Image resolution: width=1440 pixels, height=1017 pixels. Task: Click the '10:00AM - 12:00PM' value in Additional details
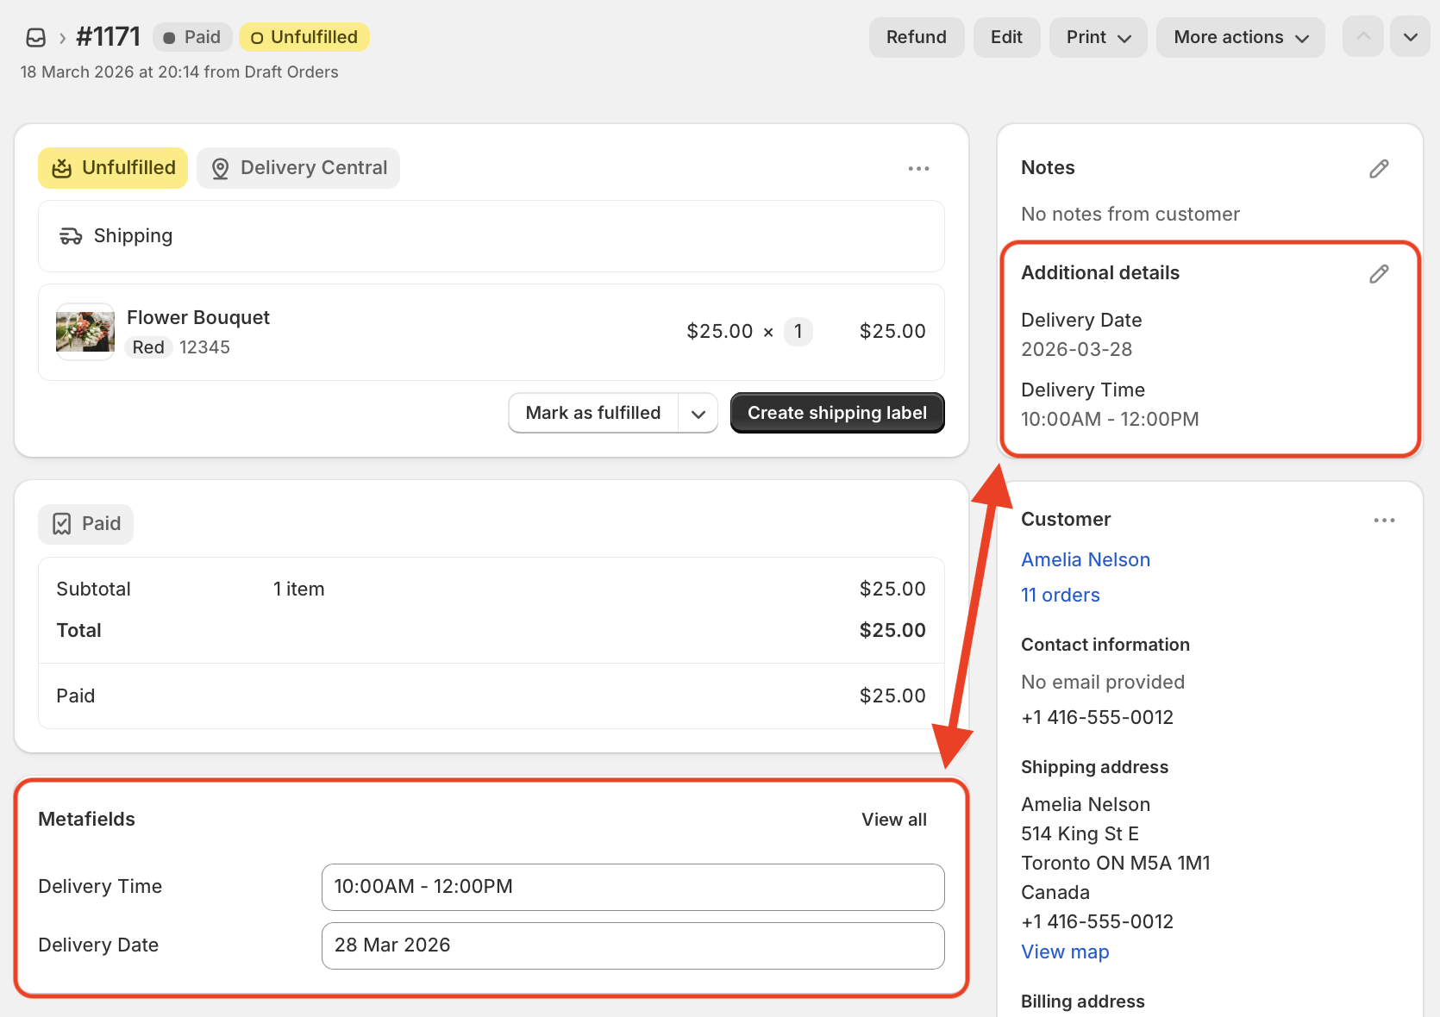click(1110, 419)
